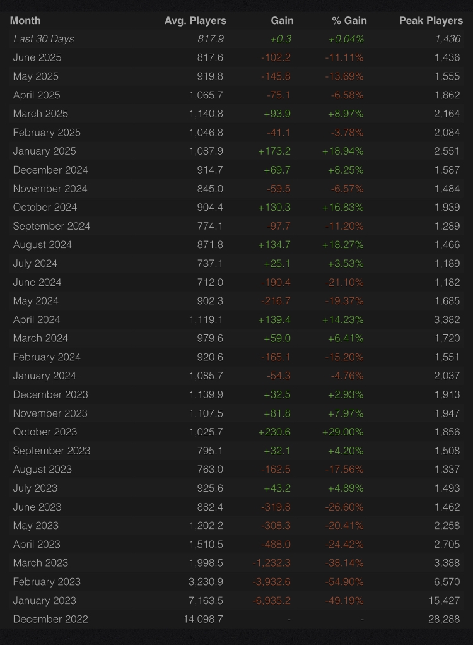Click the Peak Players column header
This screenshot has width=473, height=645.
[x=431, y=21]
